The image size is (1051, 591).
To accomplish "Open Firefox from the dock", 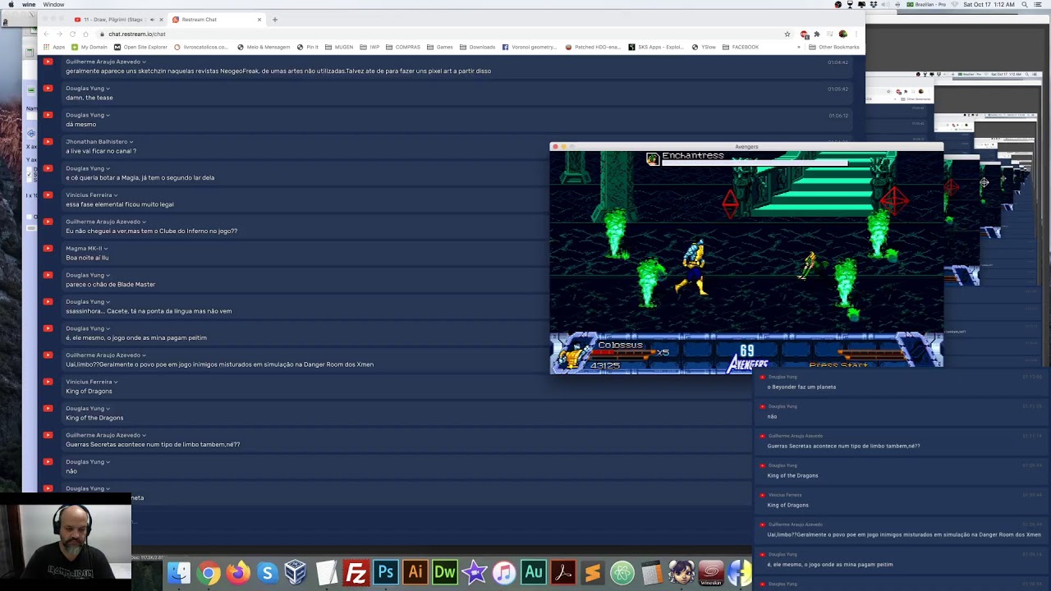I will click(238, 572).
